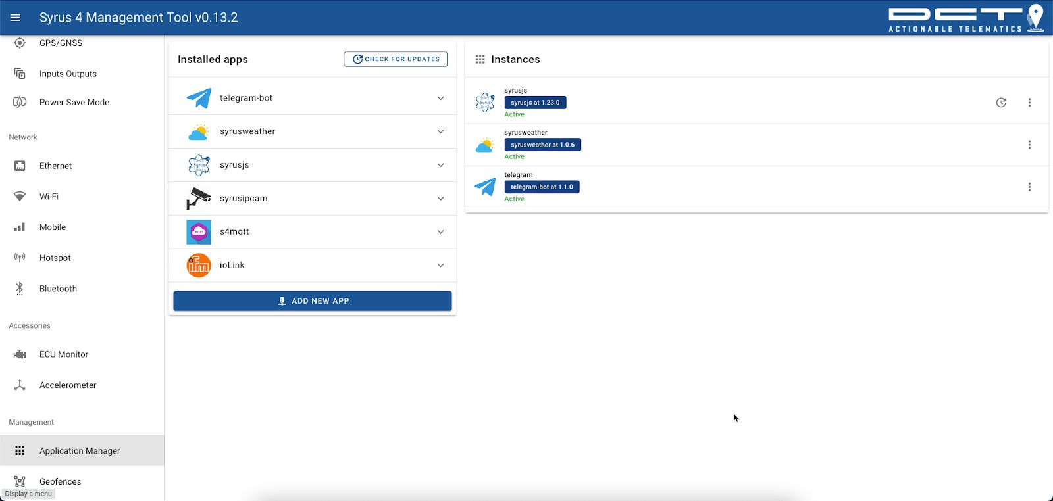Open the syrusweather instance options menu
The image size is (1053, 501).
click(1029, 145)
